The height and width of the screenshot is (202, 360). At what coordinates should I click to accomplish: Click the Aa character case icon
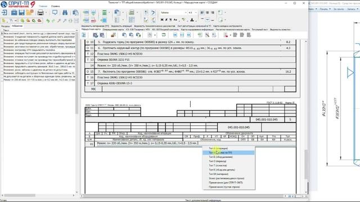click(x=175, y=20)
